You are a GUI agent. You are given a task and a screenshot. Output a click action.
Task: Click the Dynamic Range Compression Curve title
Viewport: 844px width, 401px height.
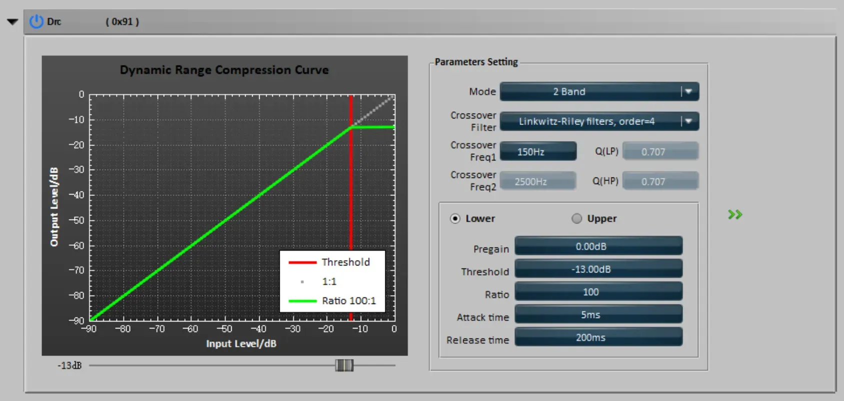pyautogui.click(x=224, y=70)
